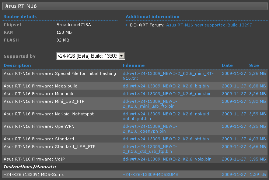Click the Chipset label

(13, 25)
